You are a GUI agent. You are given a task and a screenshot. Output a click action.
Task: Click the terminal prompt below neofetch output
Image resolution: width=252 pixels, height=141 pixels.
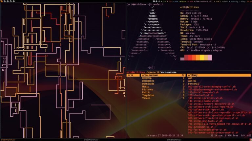(x=154, y=67)
